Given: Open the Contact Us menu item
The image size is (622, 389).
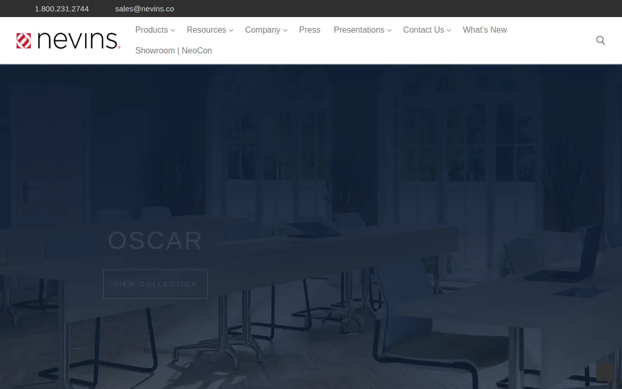Looking at the screenshot, I should [x=423, y=30].
